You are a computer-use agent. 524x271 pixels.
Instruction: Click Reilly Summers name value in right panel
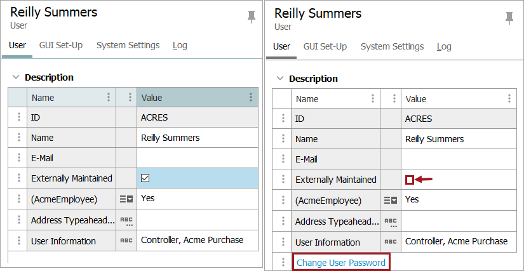coord(434,139)
